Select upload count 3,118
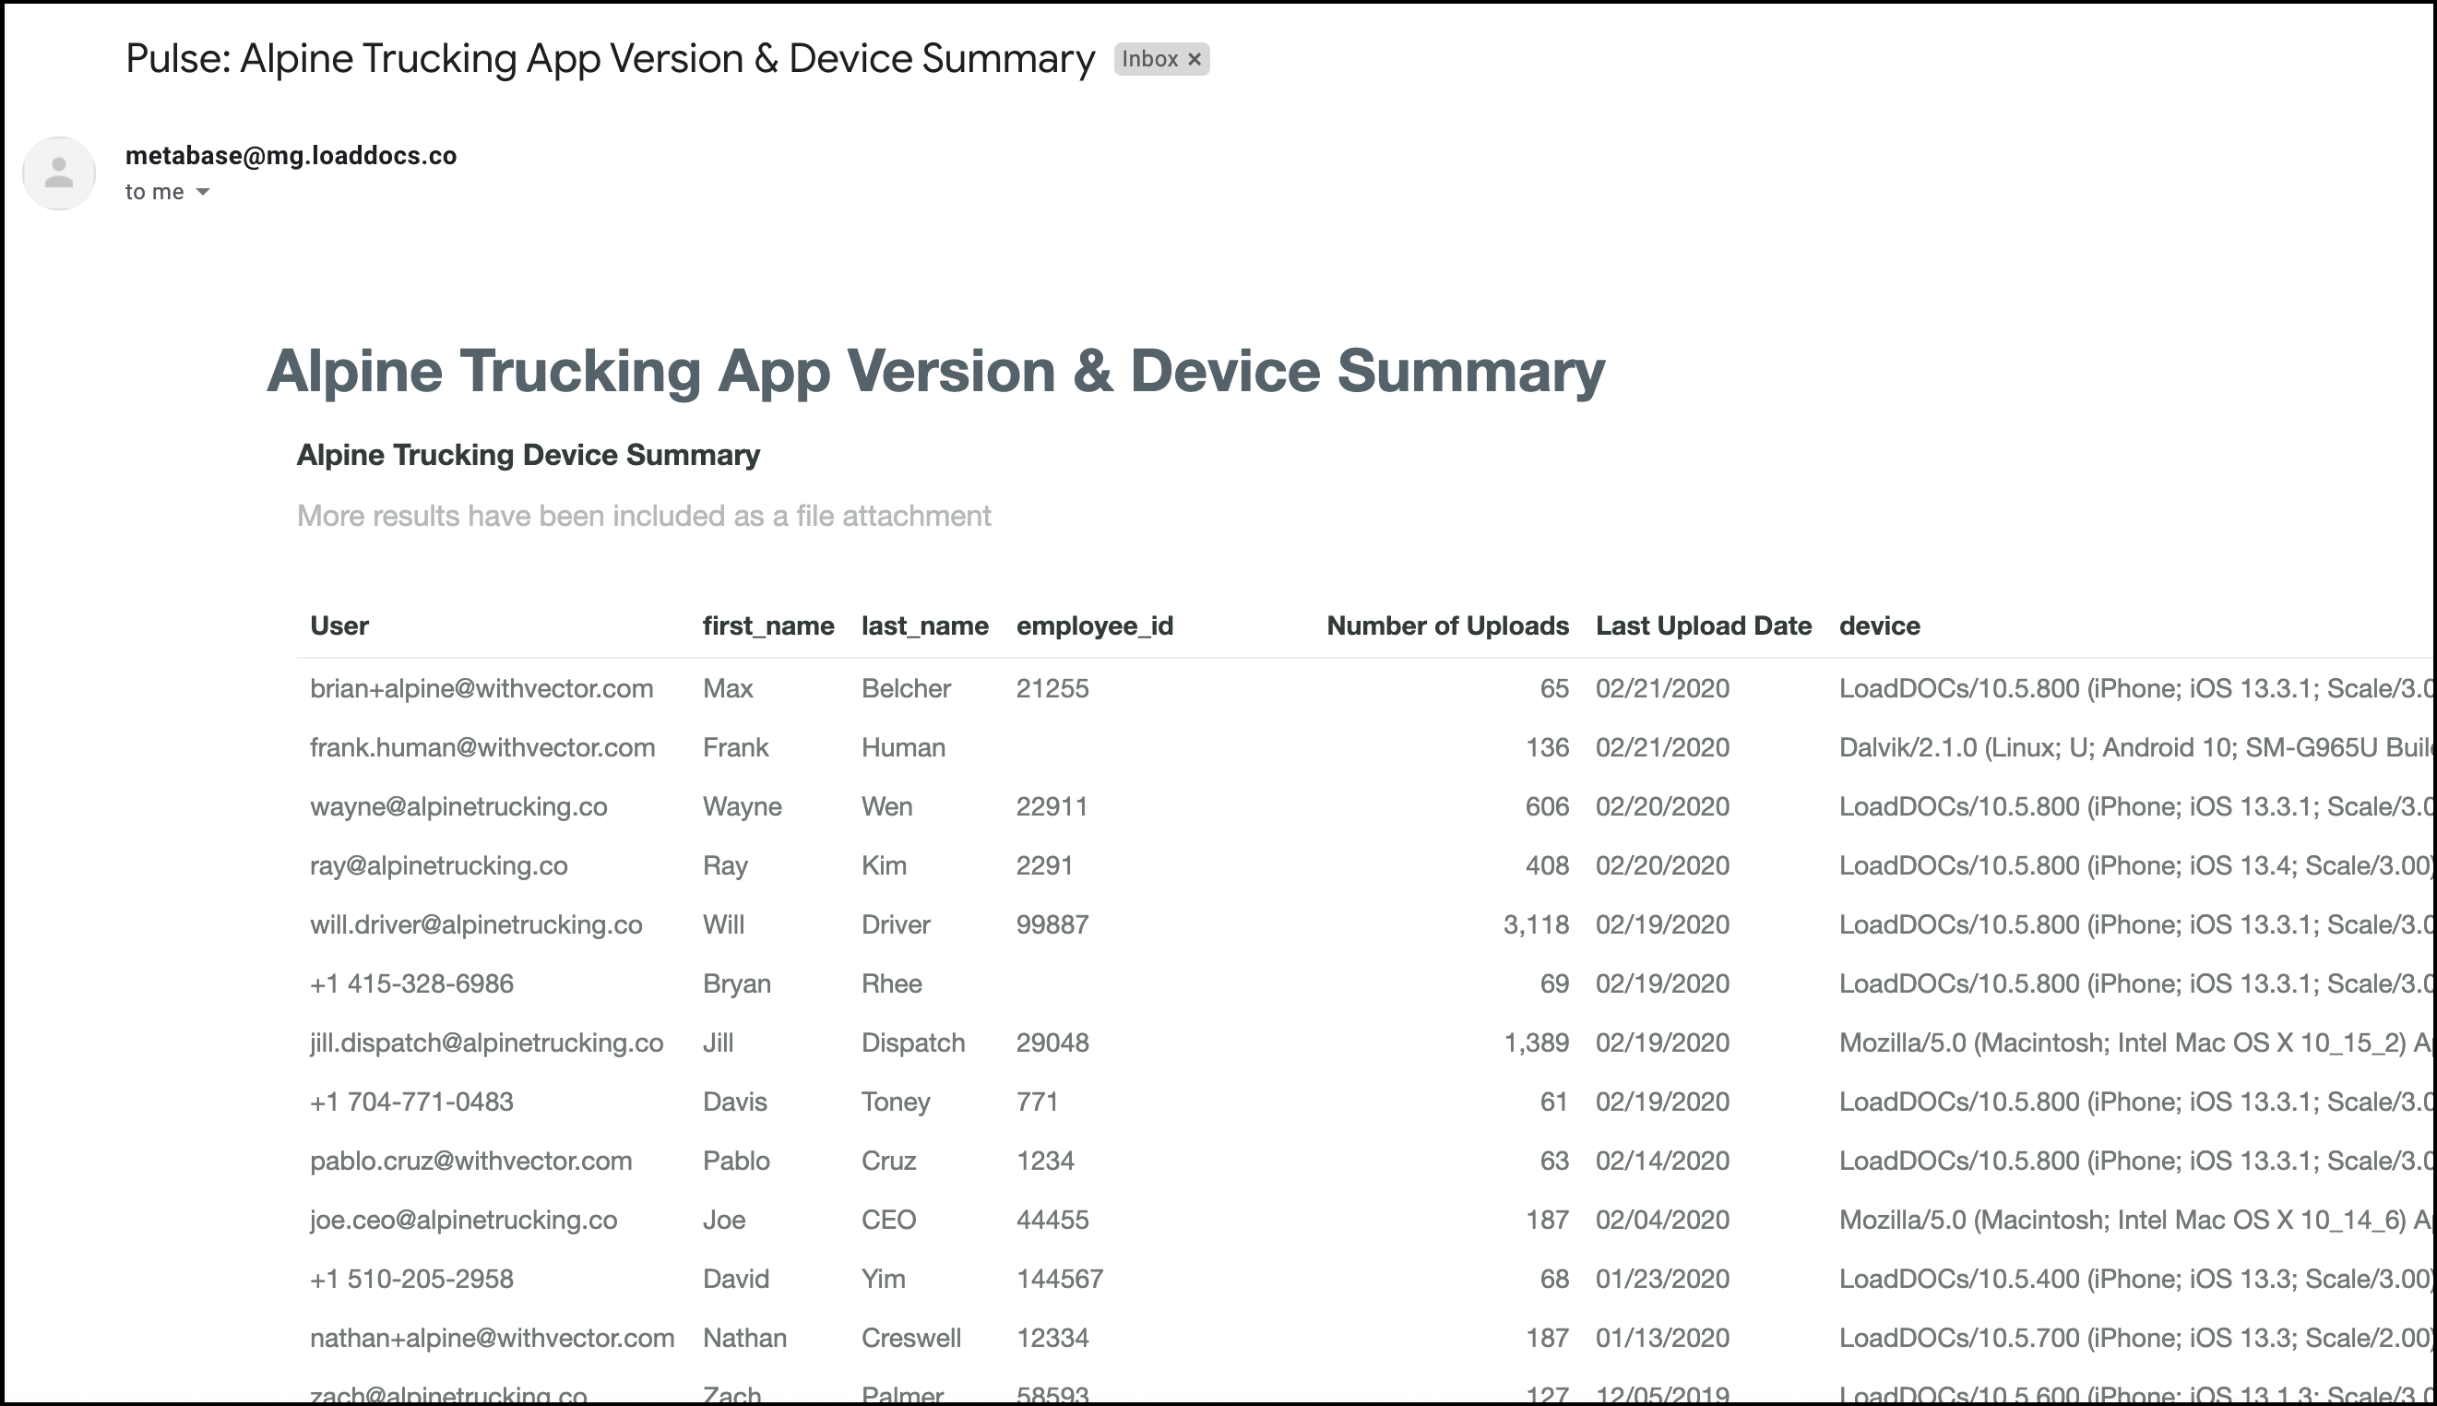The image size is (2437, 1406). 1536,924
